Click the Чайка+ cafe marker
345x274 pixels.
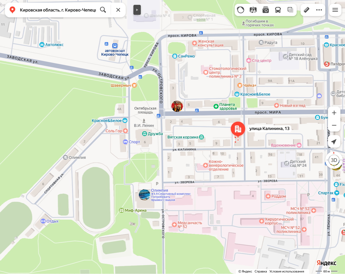(240, 85)
